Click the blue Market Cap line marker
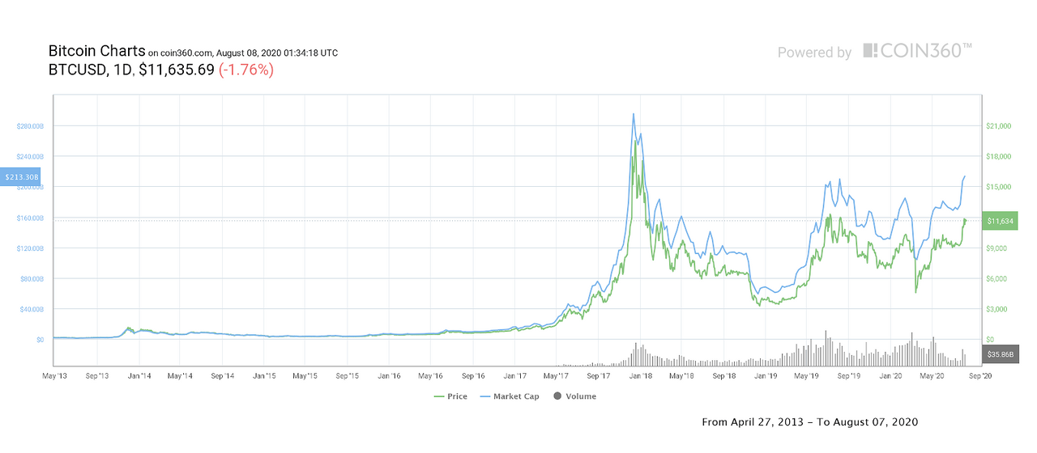The height and width of the screenshot is (453, 1037). point(485,396)
